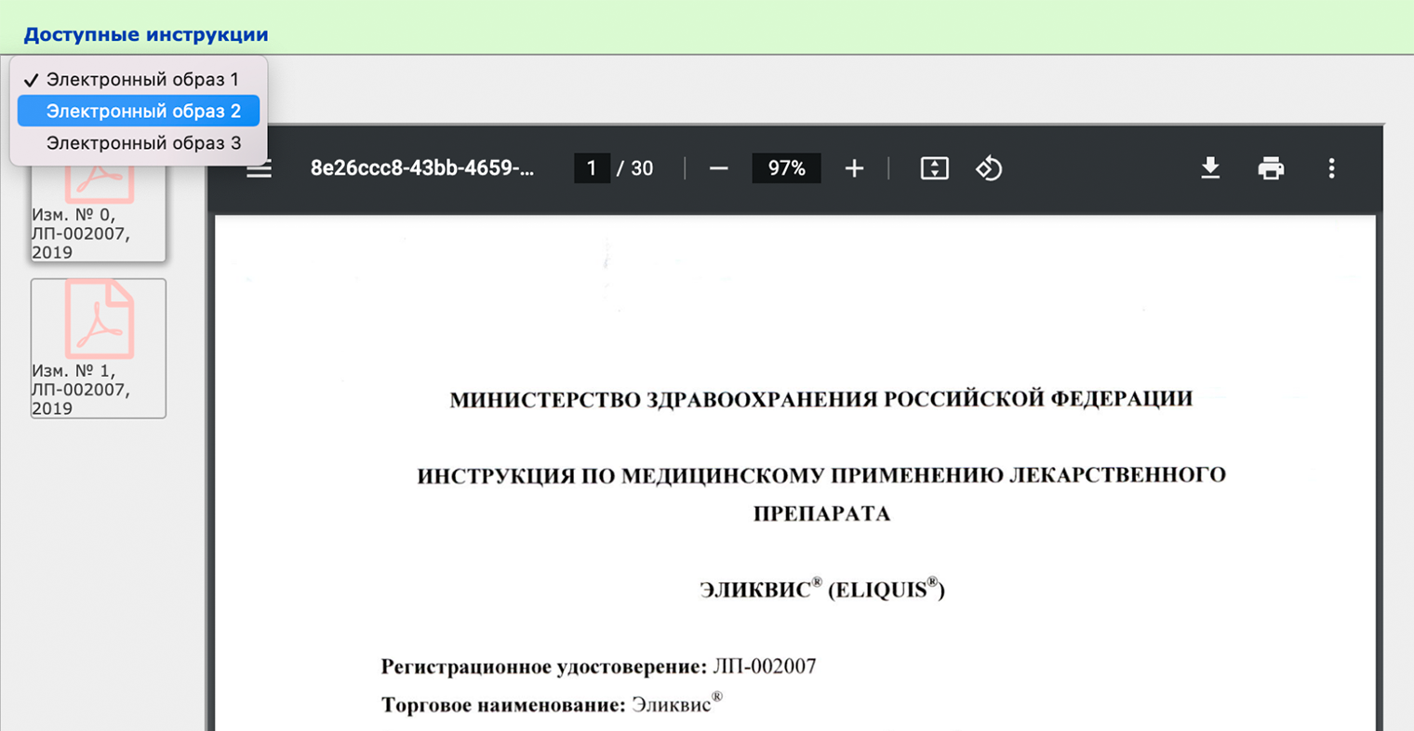Click the total page count / 30

pos(634,168)
